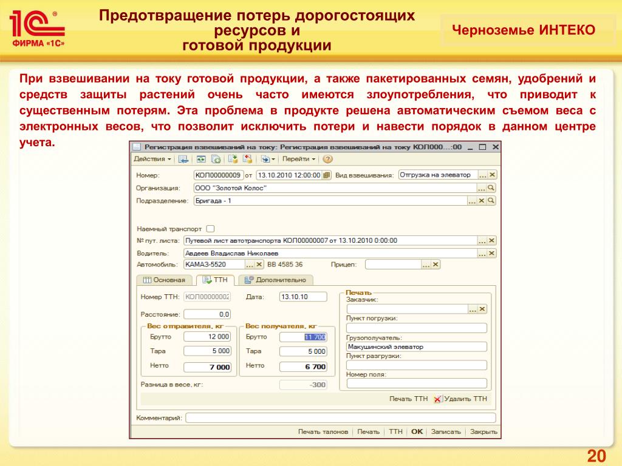
Task: Click sender Тара field 5 000
Action: [207, 351]
